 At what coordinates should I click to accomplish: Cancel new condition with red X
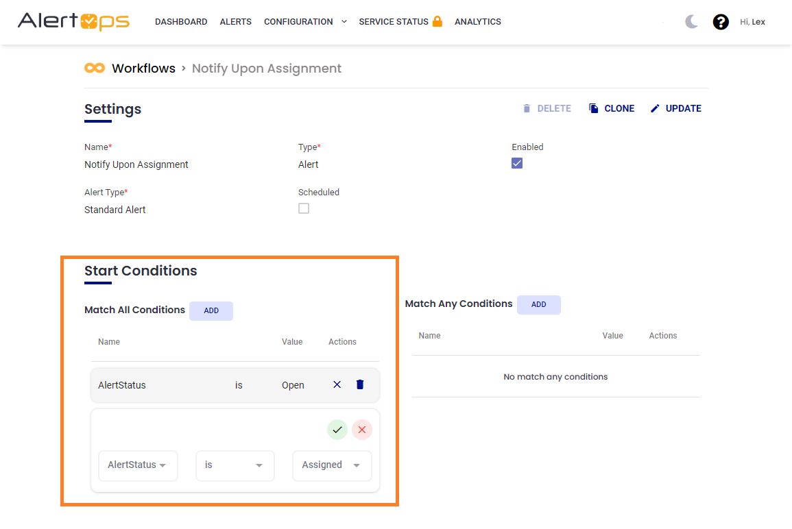click(x=362, y=430)
